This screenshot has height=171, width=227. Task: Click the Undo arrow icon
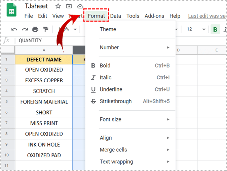pyautogui.click(x=14, y=29)
